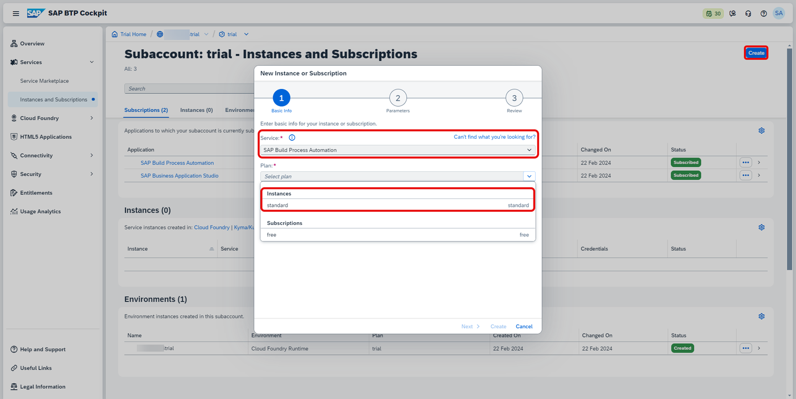Click the Select plan input field
This screenshot has height=399, width=796.
click(x=392, y=176)
